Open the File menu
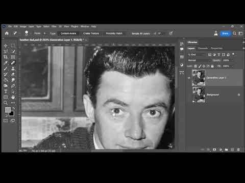 [10, 26]
